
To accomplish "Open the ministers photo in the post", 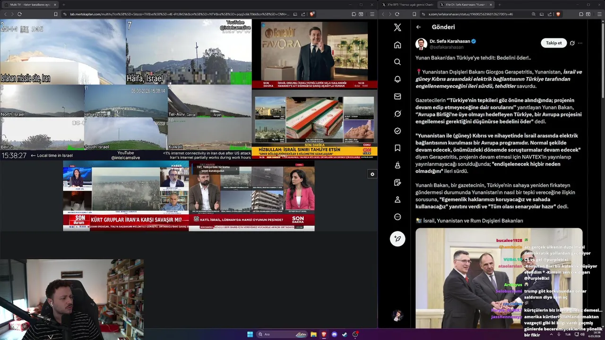I will point(499,278).
